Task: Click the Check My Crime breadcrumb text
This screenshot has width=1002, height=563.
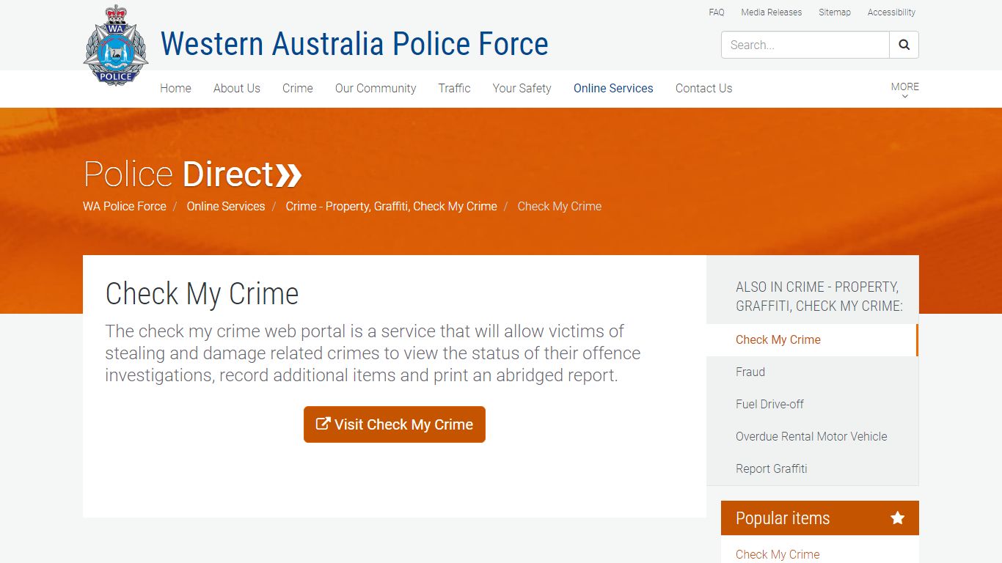Action: (560, 206)
